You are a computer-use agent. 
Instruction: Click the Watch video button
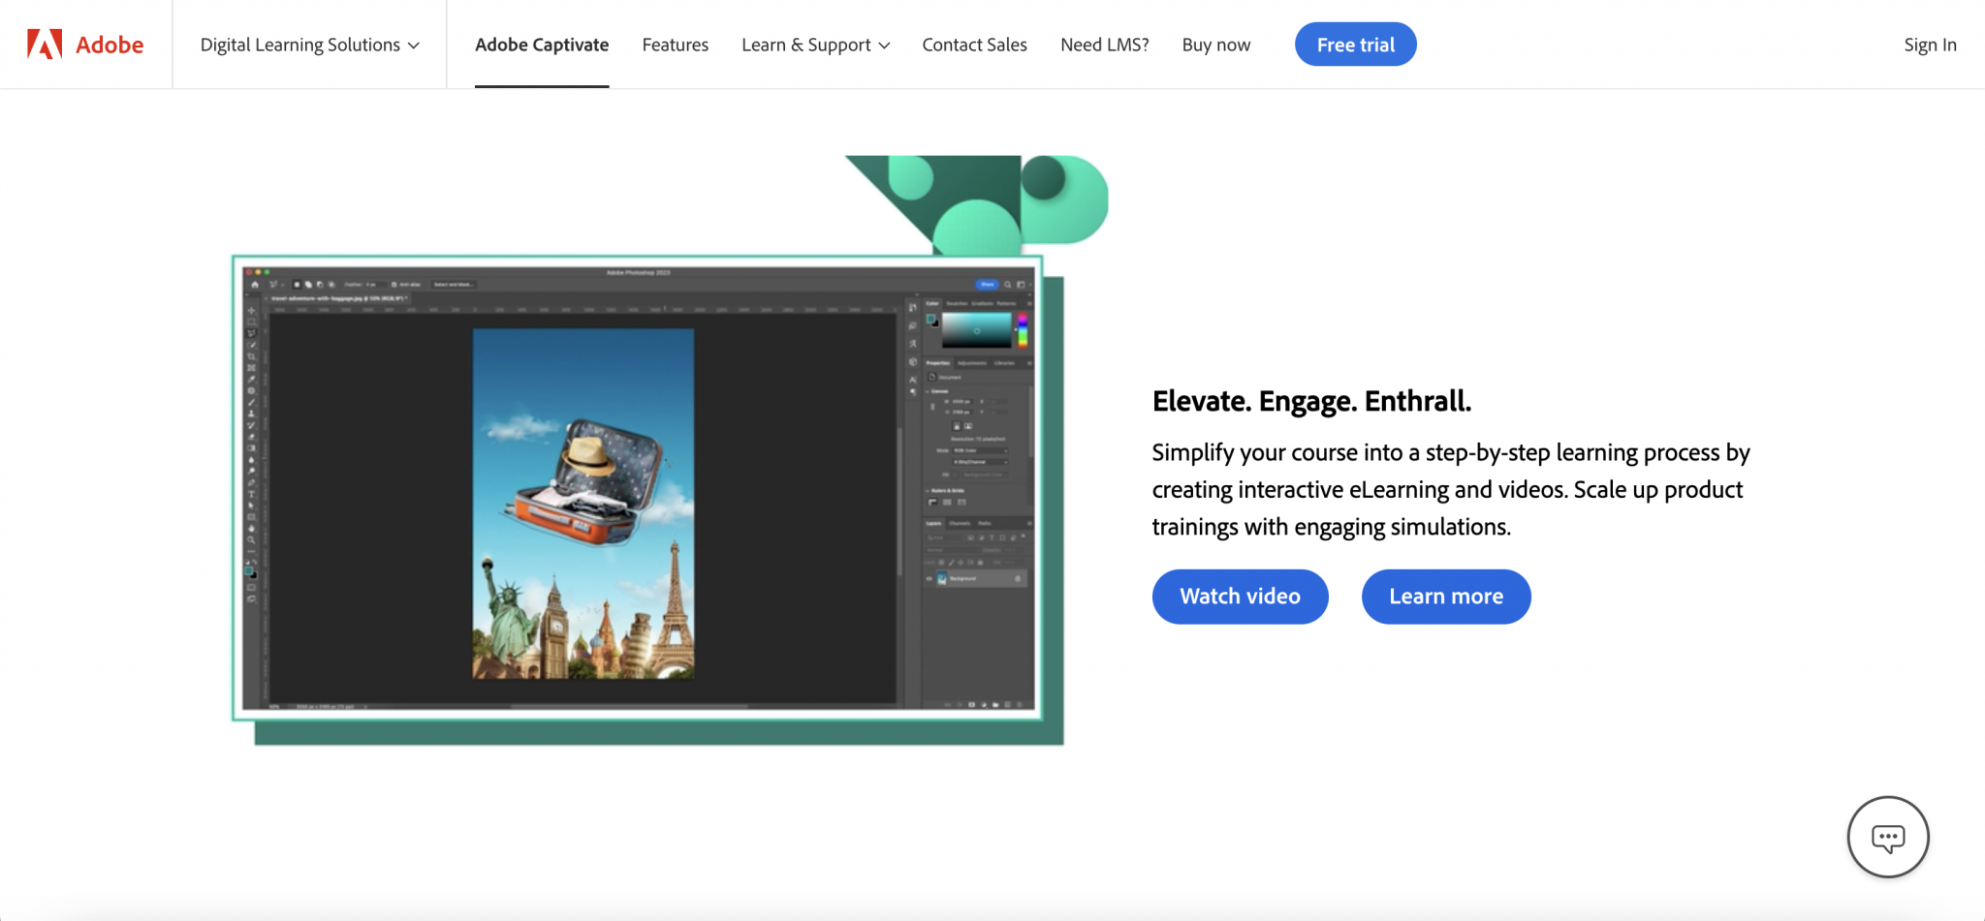point(1240,597)
